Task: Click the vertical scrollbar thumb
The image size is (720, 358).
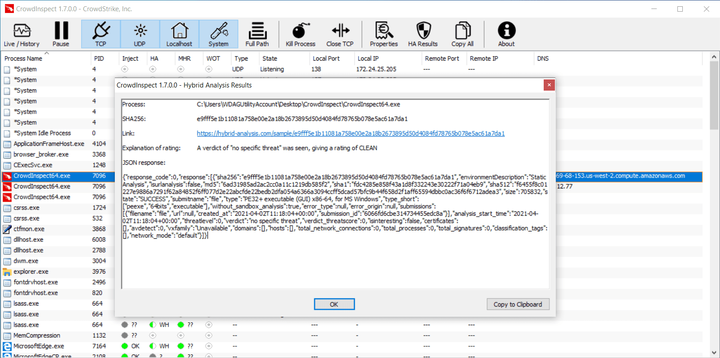Action: [x=714, y=96]
